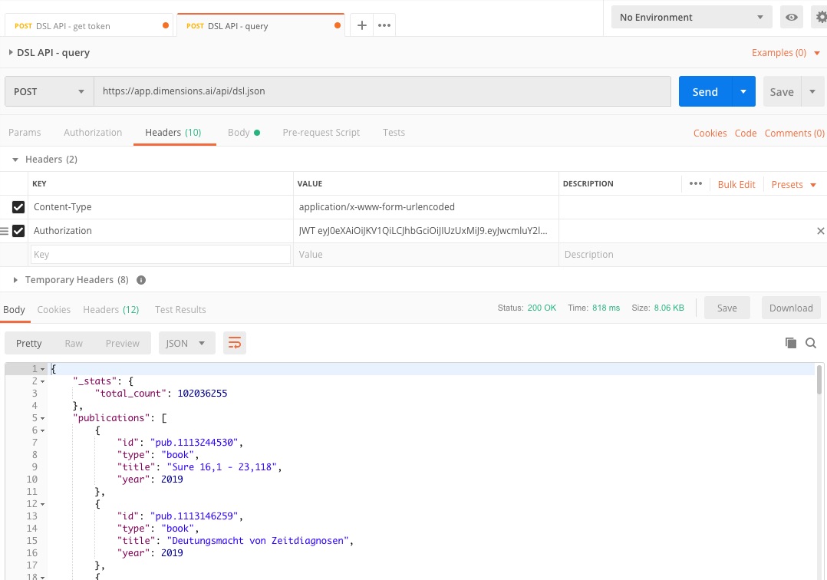Image resolution: width=827 pixels, height=580 pixels.
Task: Click the id "pub.1113244530" value
Action: [x=194, y=443]
